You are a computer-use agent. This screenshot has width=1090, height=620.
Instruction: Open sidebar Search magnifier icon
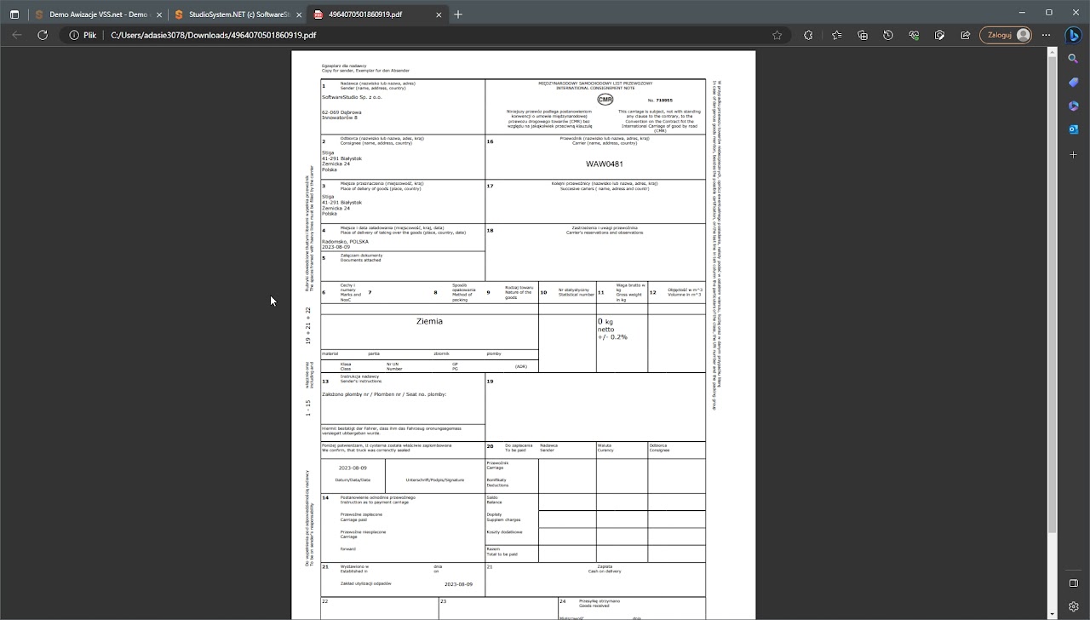pyautogui.click(x=1073, y=58)
